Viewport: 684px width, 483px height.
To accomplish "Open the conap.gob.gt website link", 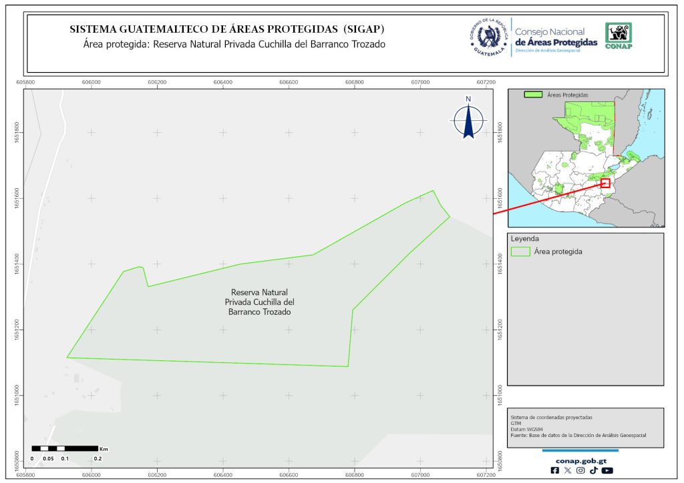I will coord(580,460).
